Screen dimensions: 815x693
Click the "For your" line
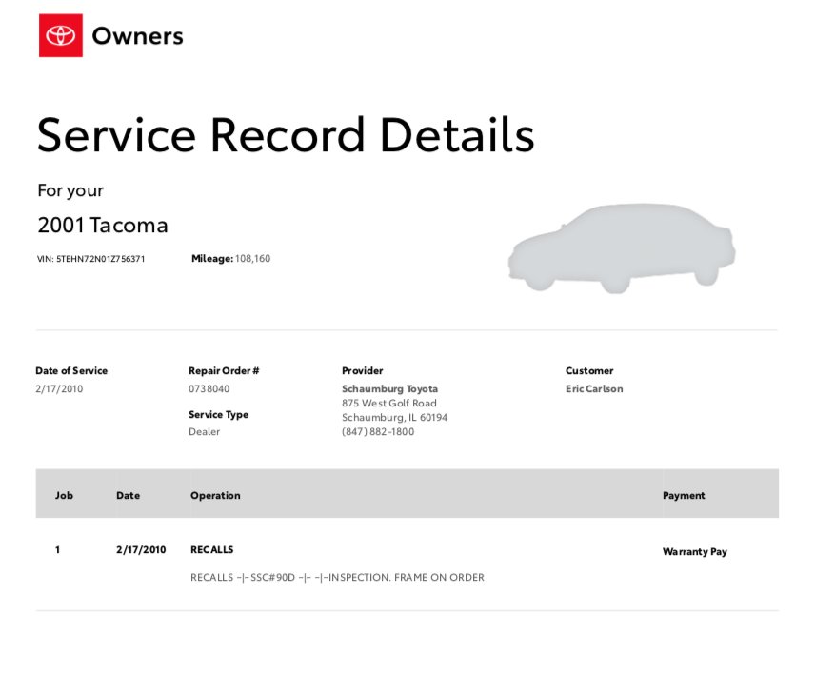pos(70,190)
